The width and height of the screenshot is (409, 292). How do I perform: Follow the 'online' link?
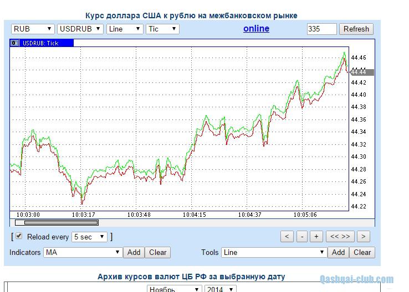click(x=256, y=28)
